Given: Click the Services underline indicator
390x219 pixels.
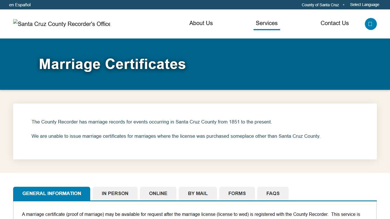Looking at the screenshot, I should (266, 29).
